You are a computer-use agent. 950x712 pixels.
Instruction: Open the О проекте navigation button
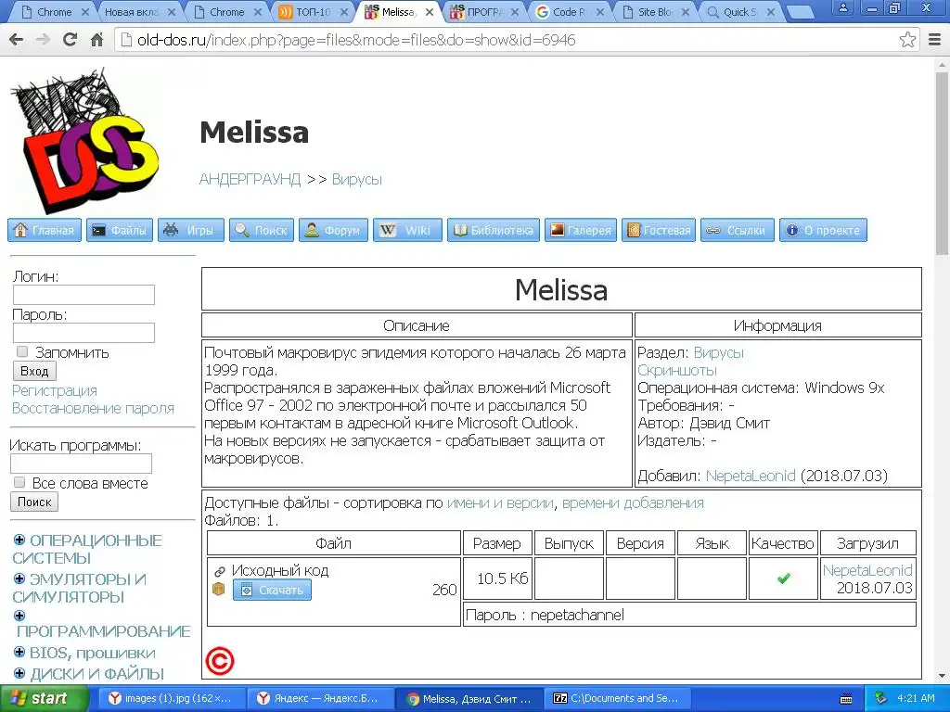click(x=824, y=230)
